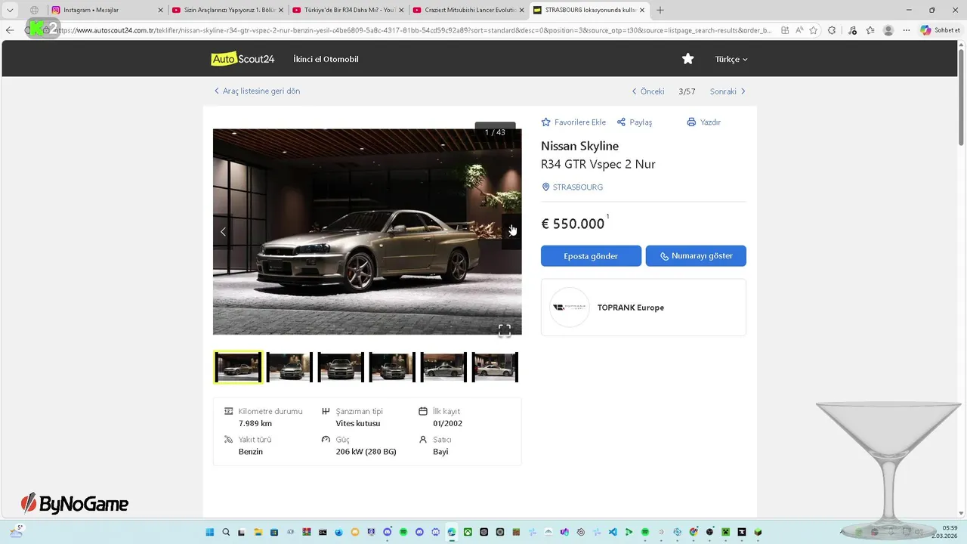Screen dimensions: 967x544
Task: Open the Türkçe language dropdown
Action: pos(731,59)
